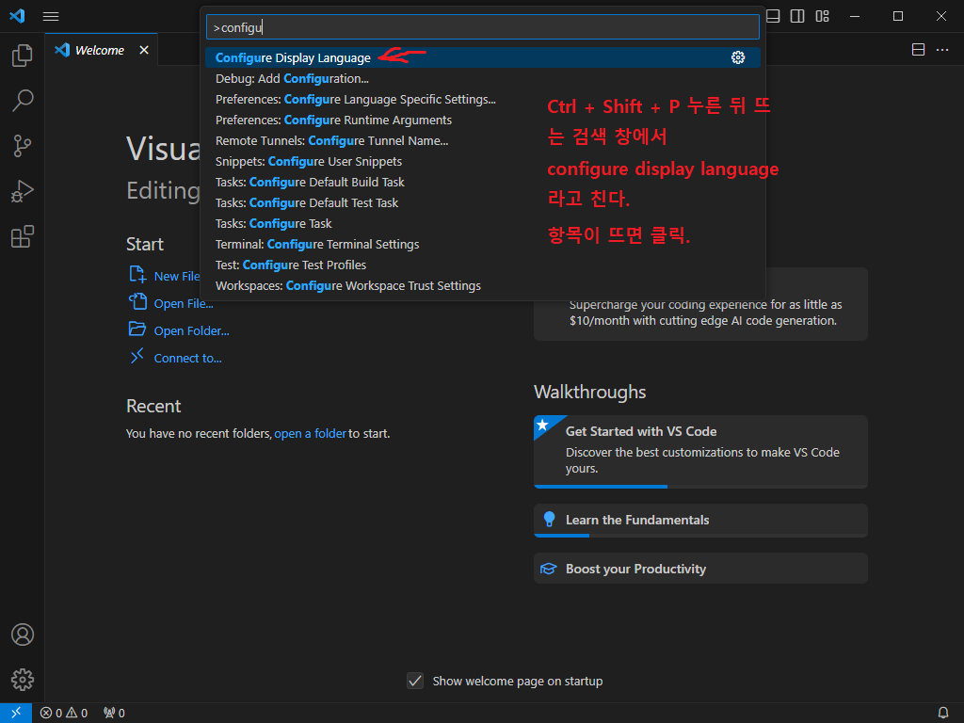This screenshot has width=964, height=723.
Task: Click the New File icon under Start
Action: click(x=137, y=274)
